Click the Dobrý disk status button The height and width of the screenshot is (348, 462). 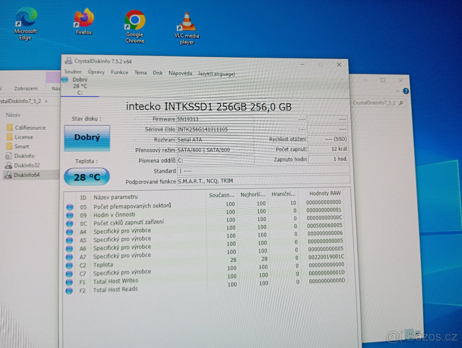coord(87,138)
